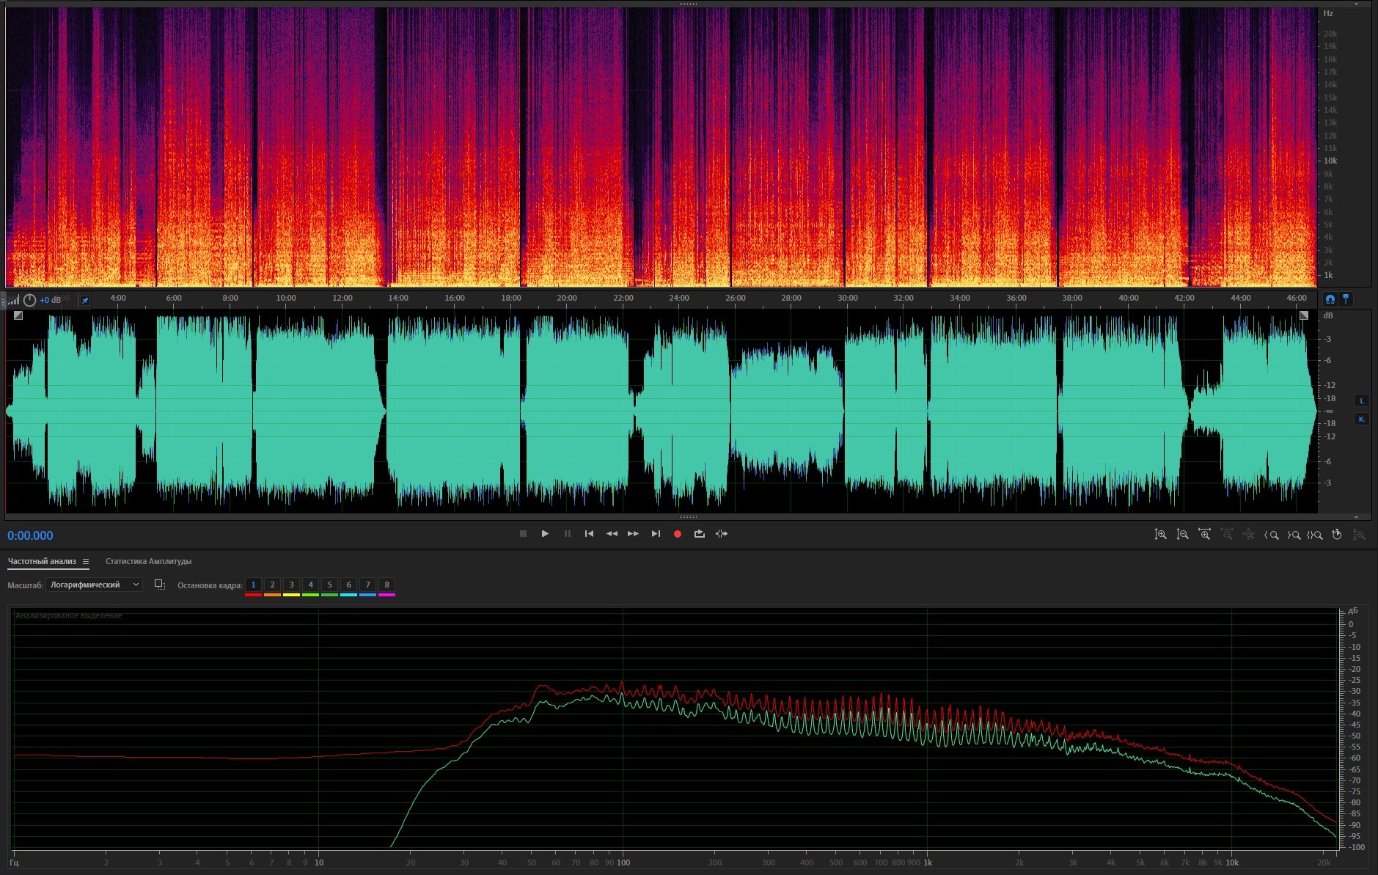This screenshot has width=1378, height=875.
Task: Click the Zoom In time icon
Action: pos(1204,535)
